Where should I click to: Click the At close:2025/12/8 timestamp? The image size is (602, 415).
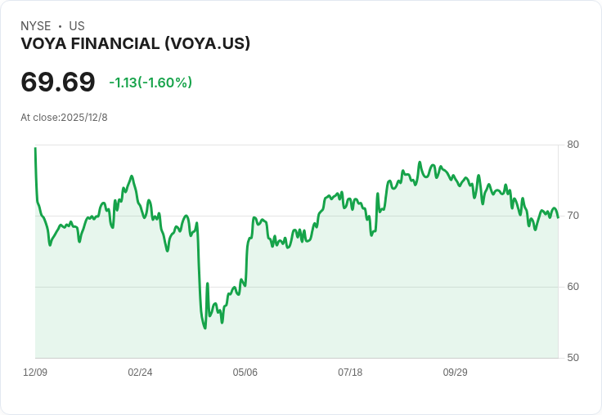pyautogui.click(x=64, y=117)
